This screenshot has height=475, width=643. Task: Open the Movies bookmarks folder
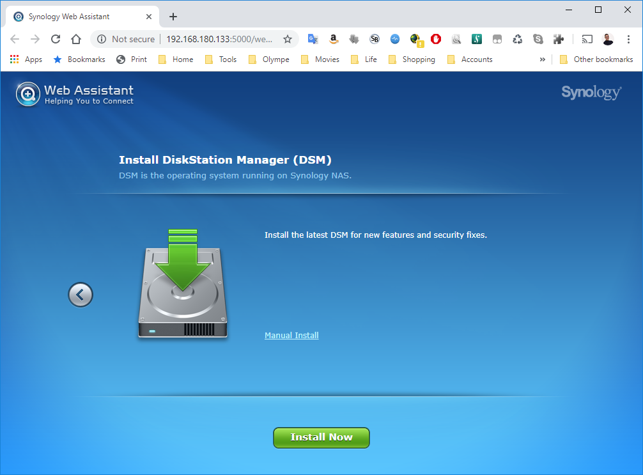point(320,59)
